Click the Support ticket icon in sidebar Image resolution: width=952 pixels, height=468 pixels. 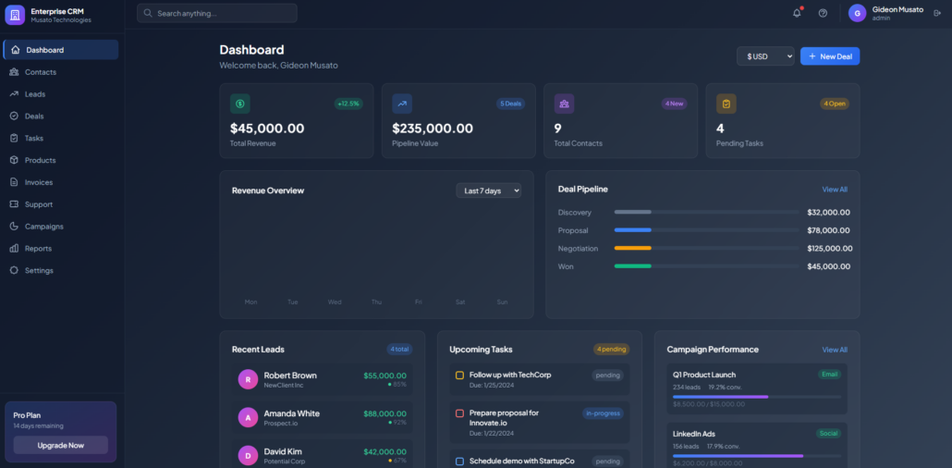(14, 204)
